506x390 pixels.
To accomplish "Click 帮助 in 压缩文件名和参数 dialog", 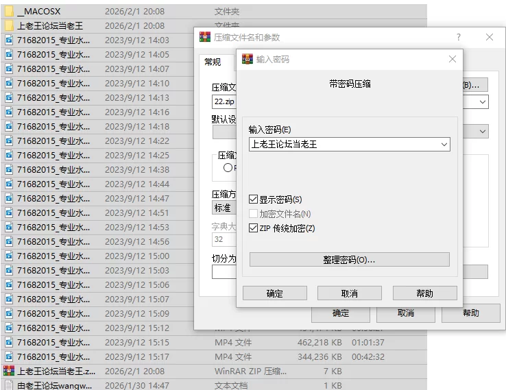I will (471, 313).
